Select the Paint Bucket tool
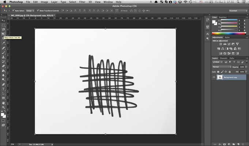The height and width of the screenshot is (146, 249). pos(3,70)
